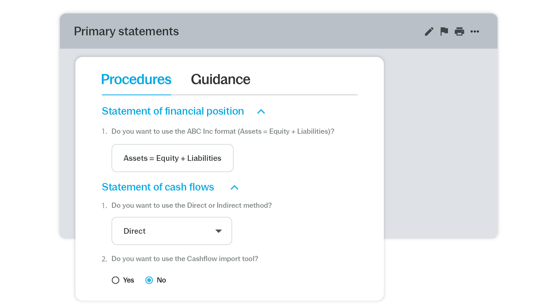The image size is (544, 307).
Task: Click the triangle arrow in Direct dropdown
Action: (218, 231)
